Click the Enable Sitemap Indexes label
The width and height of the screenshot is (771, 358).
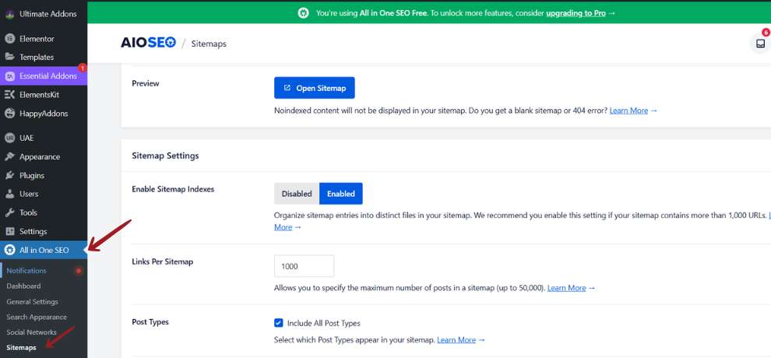click(173, 189)
